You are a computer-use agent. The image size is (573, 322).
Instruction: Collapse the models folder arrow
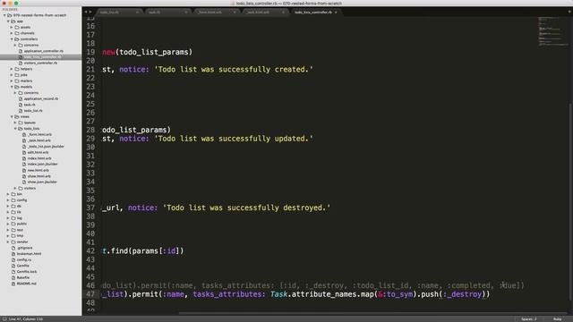(12, 87)
